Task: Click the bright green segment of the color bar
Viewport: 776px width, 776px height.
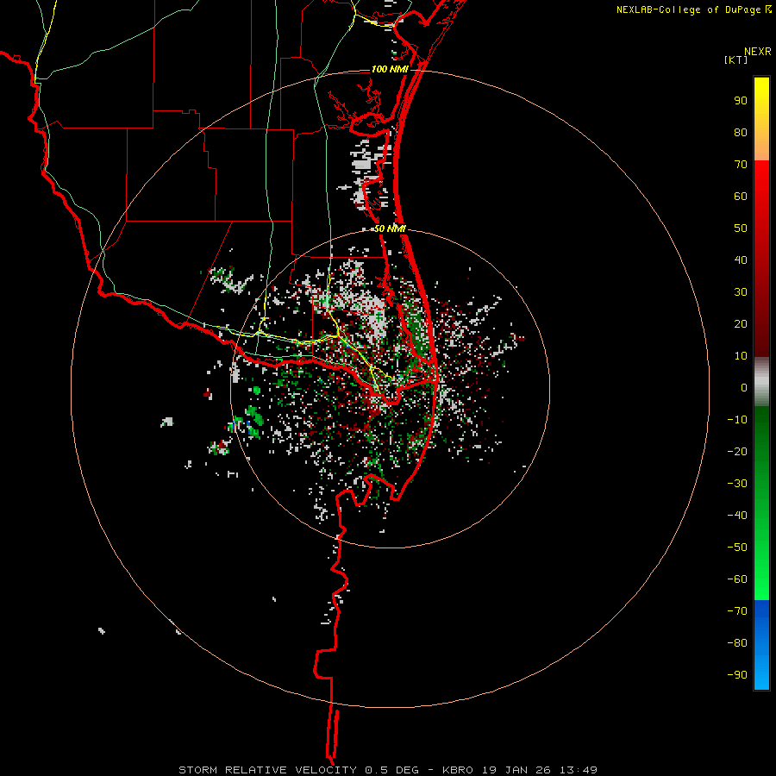Action: pos(761,504)
